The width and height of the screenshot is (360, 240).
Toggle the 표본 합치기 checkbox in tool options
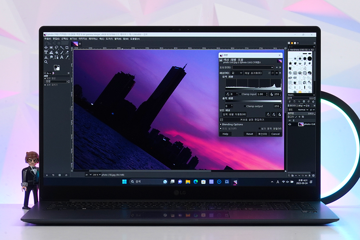click(45, 85)
